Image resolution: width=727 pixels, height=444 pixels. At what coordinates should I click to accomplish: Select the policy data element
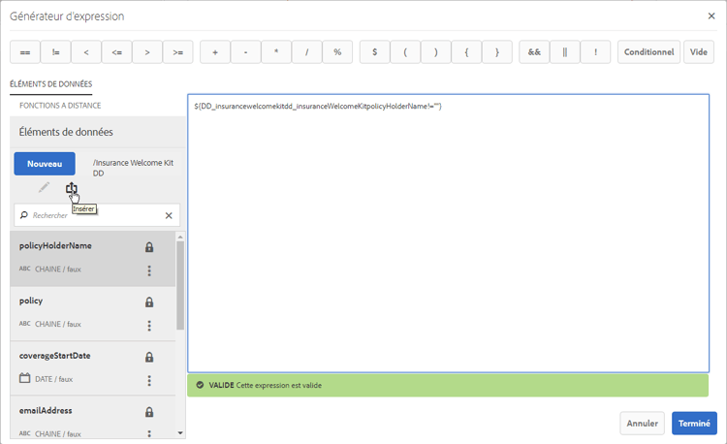coord(93,313)
